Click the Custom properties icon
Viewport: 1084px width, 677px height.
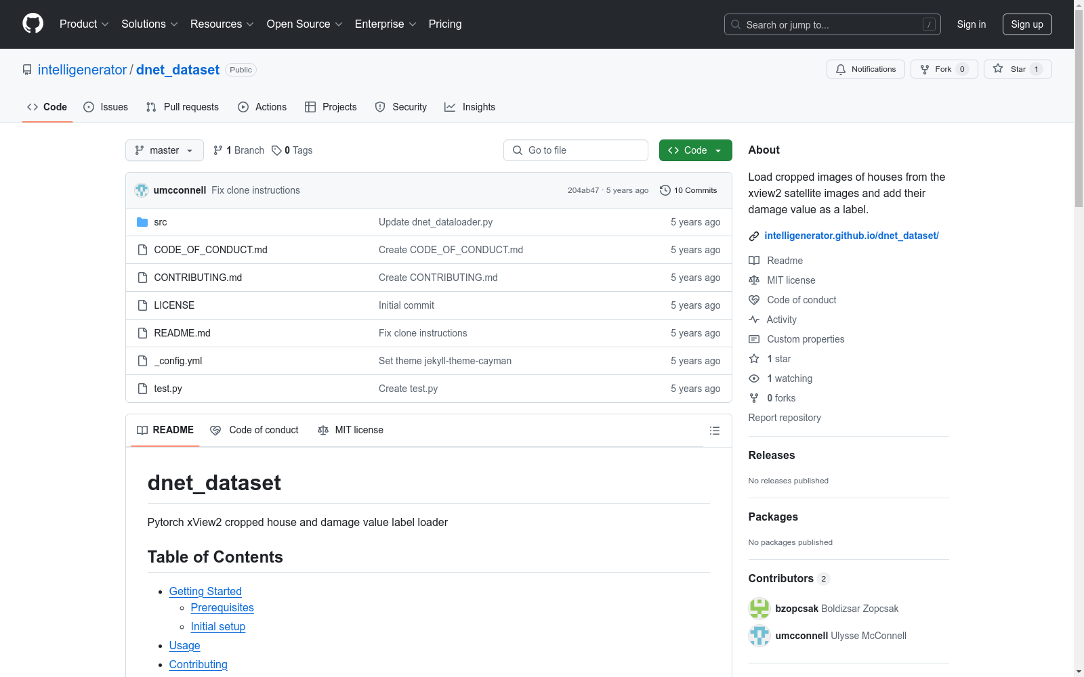click(754, 339)
